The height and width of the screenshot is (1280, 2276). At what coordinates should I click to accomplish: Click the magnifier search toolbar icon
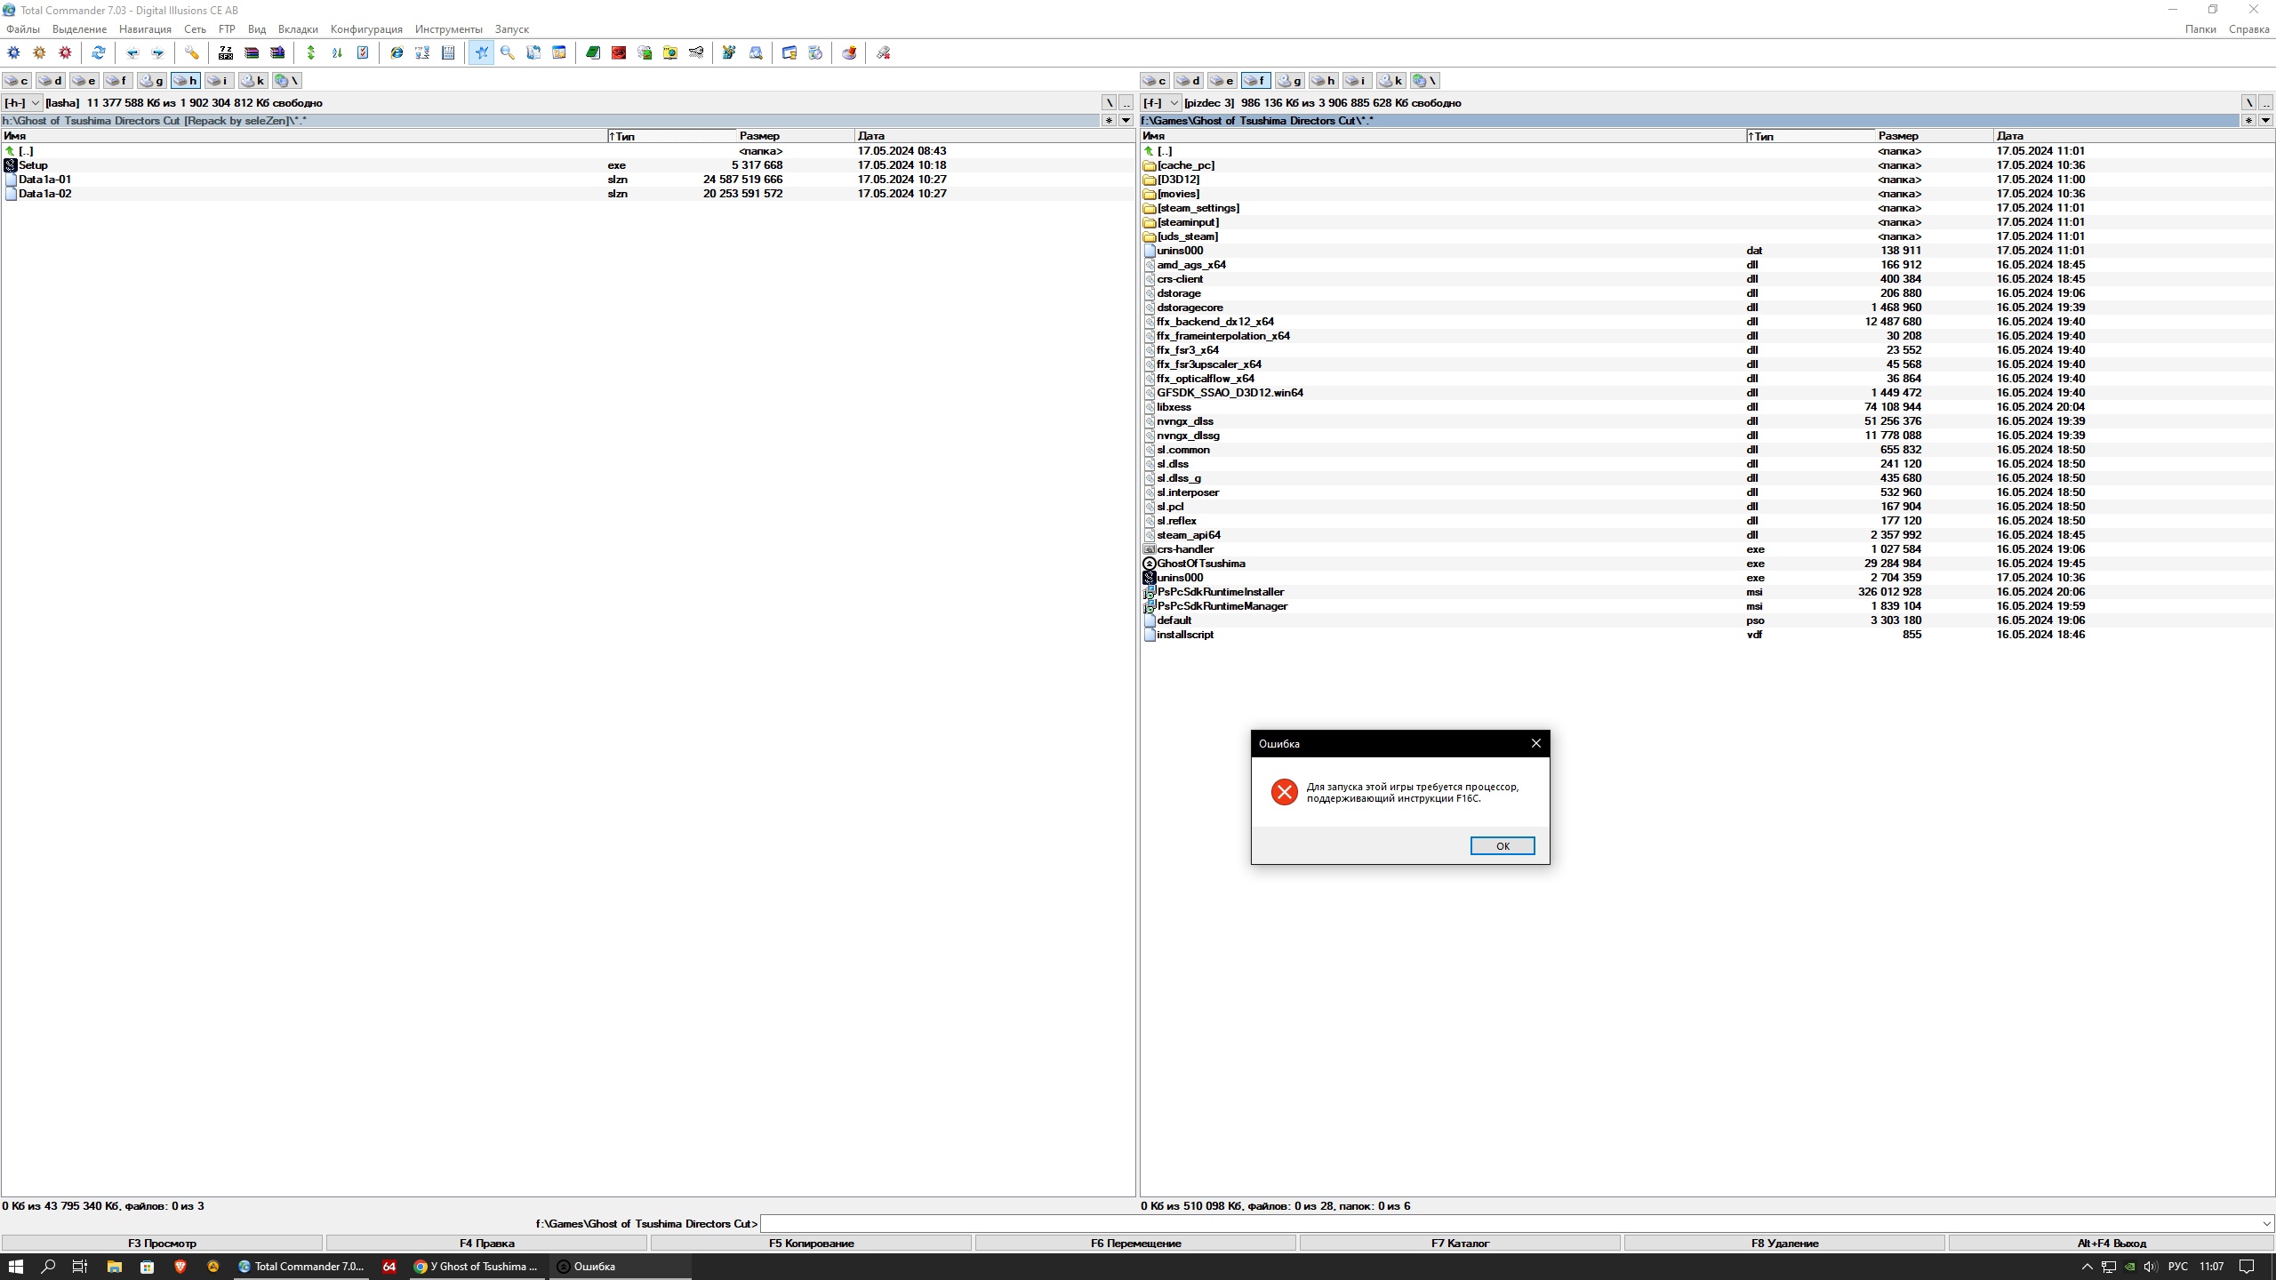coord(508,53)
